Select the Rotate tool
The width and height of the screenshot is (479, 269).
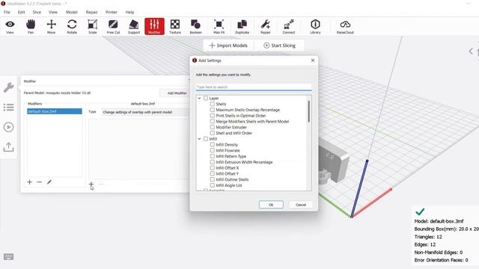72,27
